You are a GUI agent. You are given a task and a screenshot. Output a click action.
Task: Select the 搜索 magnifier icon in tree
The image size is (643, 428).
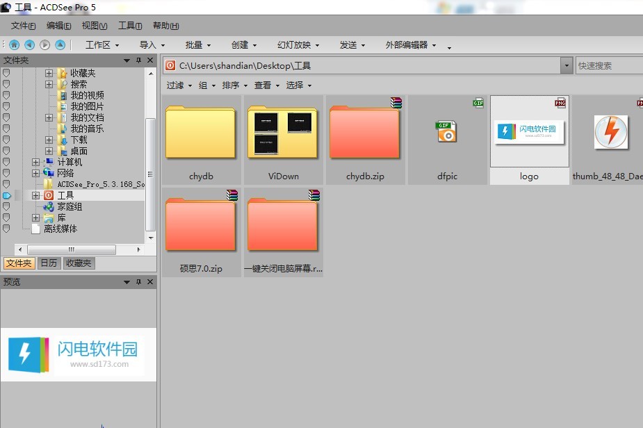click(63, 84)
